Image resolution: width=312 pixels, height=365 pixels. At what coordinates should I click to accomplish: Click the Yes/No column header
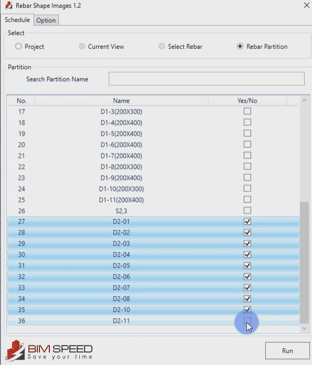247,101
